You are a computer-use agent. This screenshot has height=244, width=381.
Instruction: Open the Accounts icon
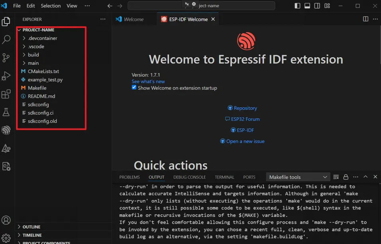(6, 220)
